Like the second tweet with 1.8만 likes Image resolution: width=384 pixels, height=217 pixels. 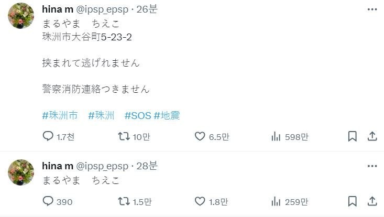tap(200, 202)
